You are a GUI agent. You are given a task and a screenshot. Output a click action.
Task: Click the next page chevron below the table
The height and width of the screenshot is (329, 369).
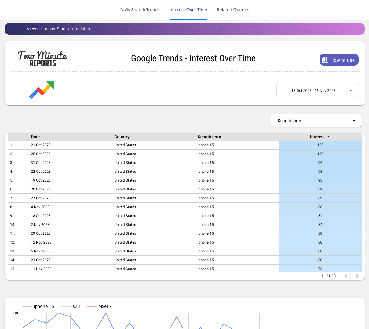click(357, 276)
